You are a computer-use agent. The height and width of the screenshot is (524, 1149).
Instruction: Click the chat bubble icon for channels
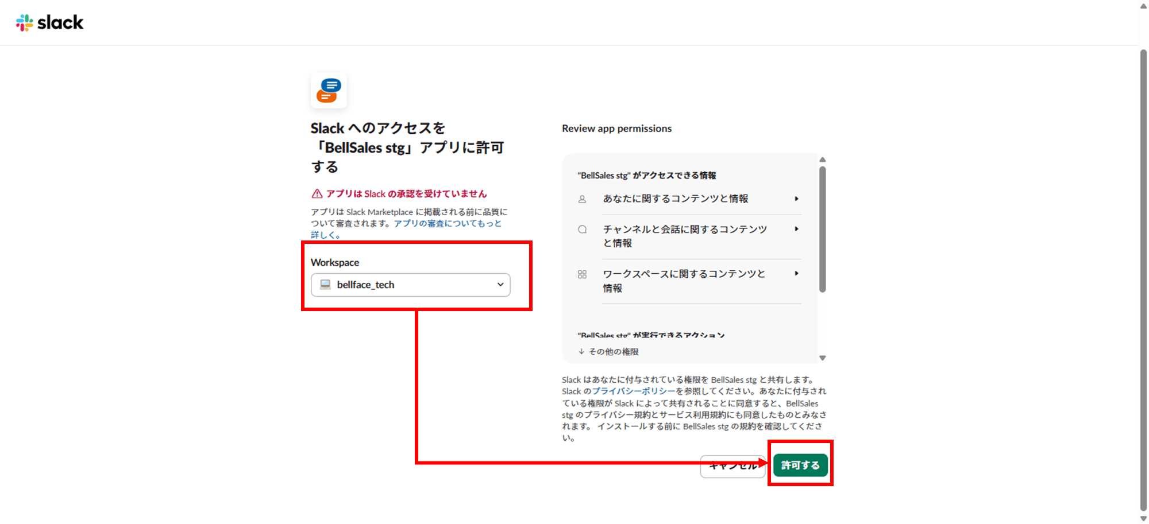(x=582, y=230)
